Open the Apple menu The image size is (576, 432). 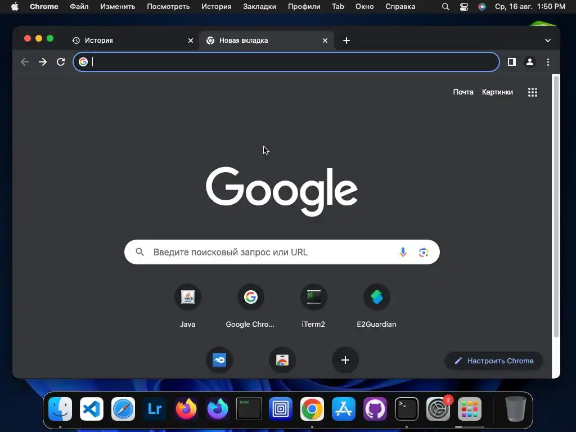[x=15, y=7]
